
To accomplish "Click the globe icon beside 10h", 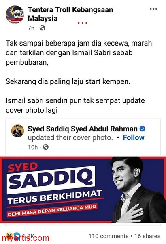I will click(x=46, y=147).
